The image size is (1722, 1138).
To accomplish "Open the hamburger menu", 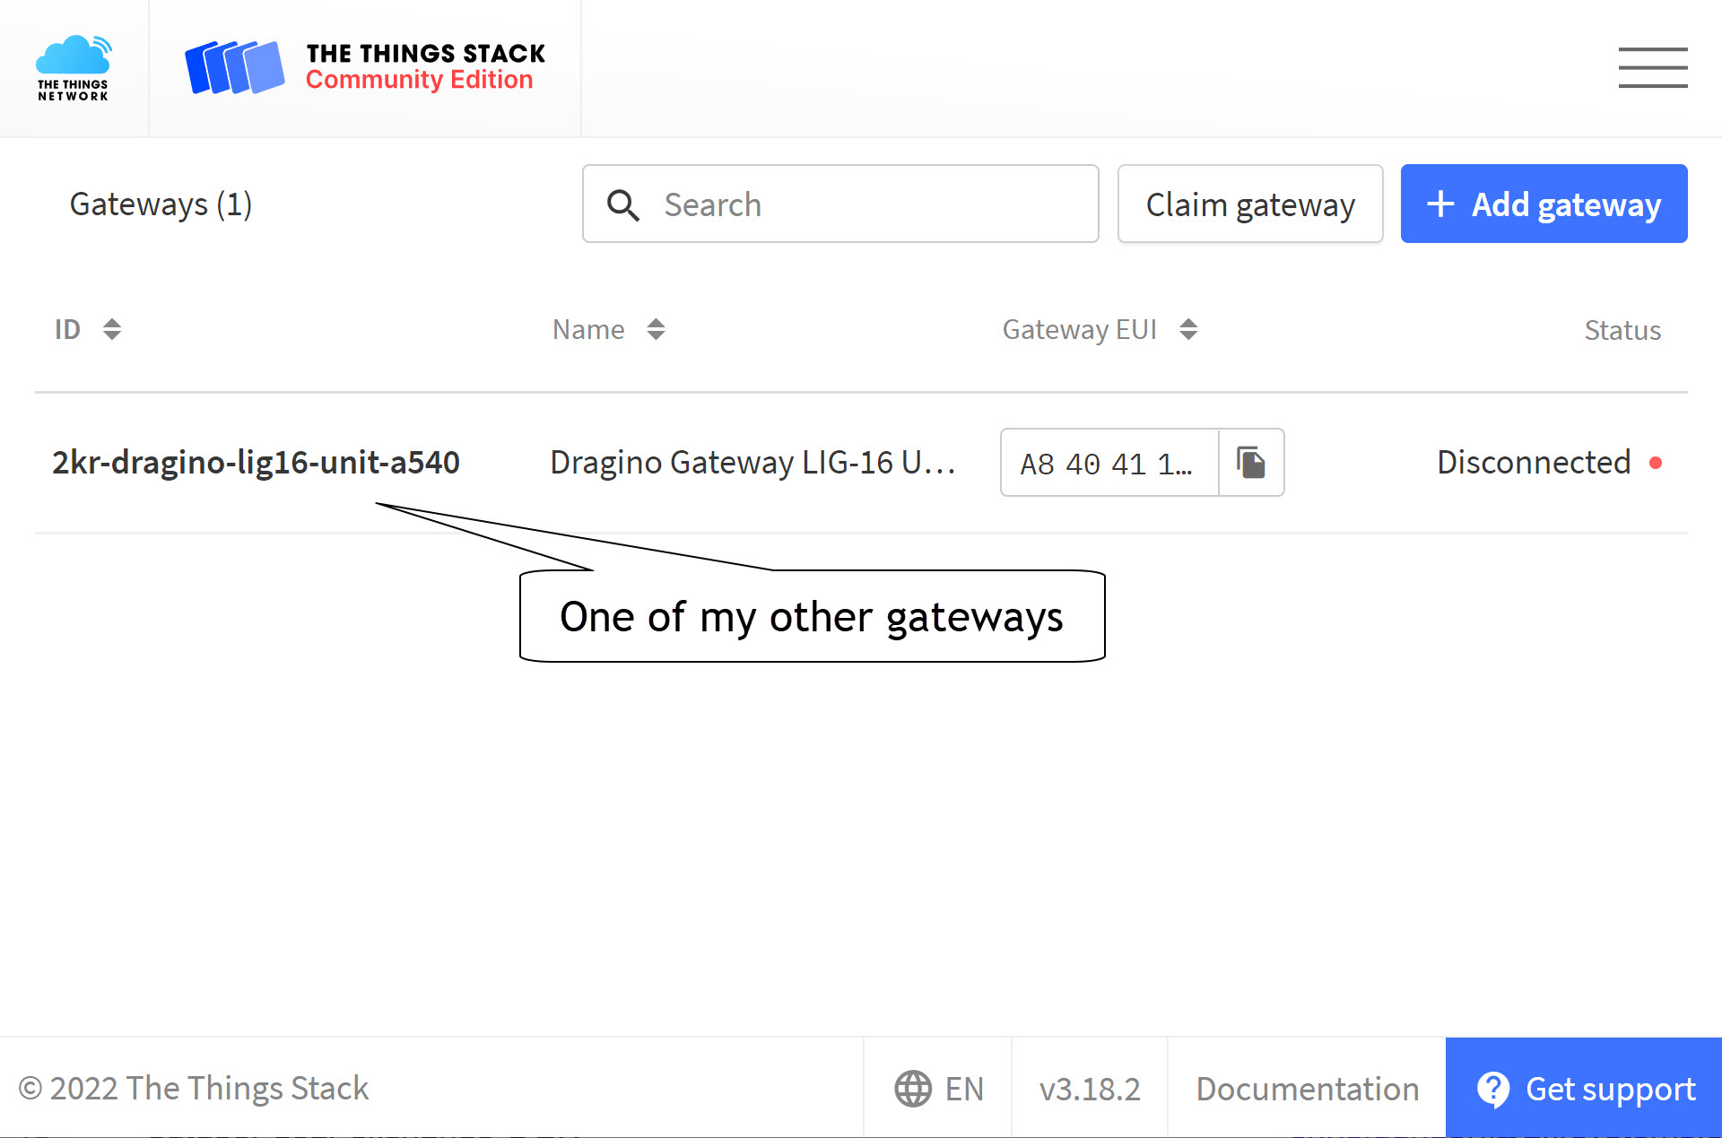I will tap(1652, 68).
